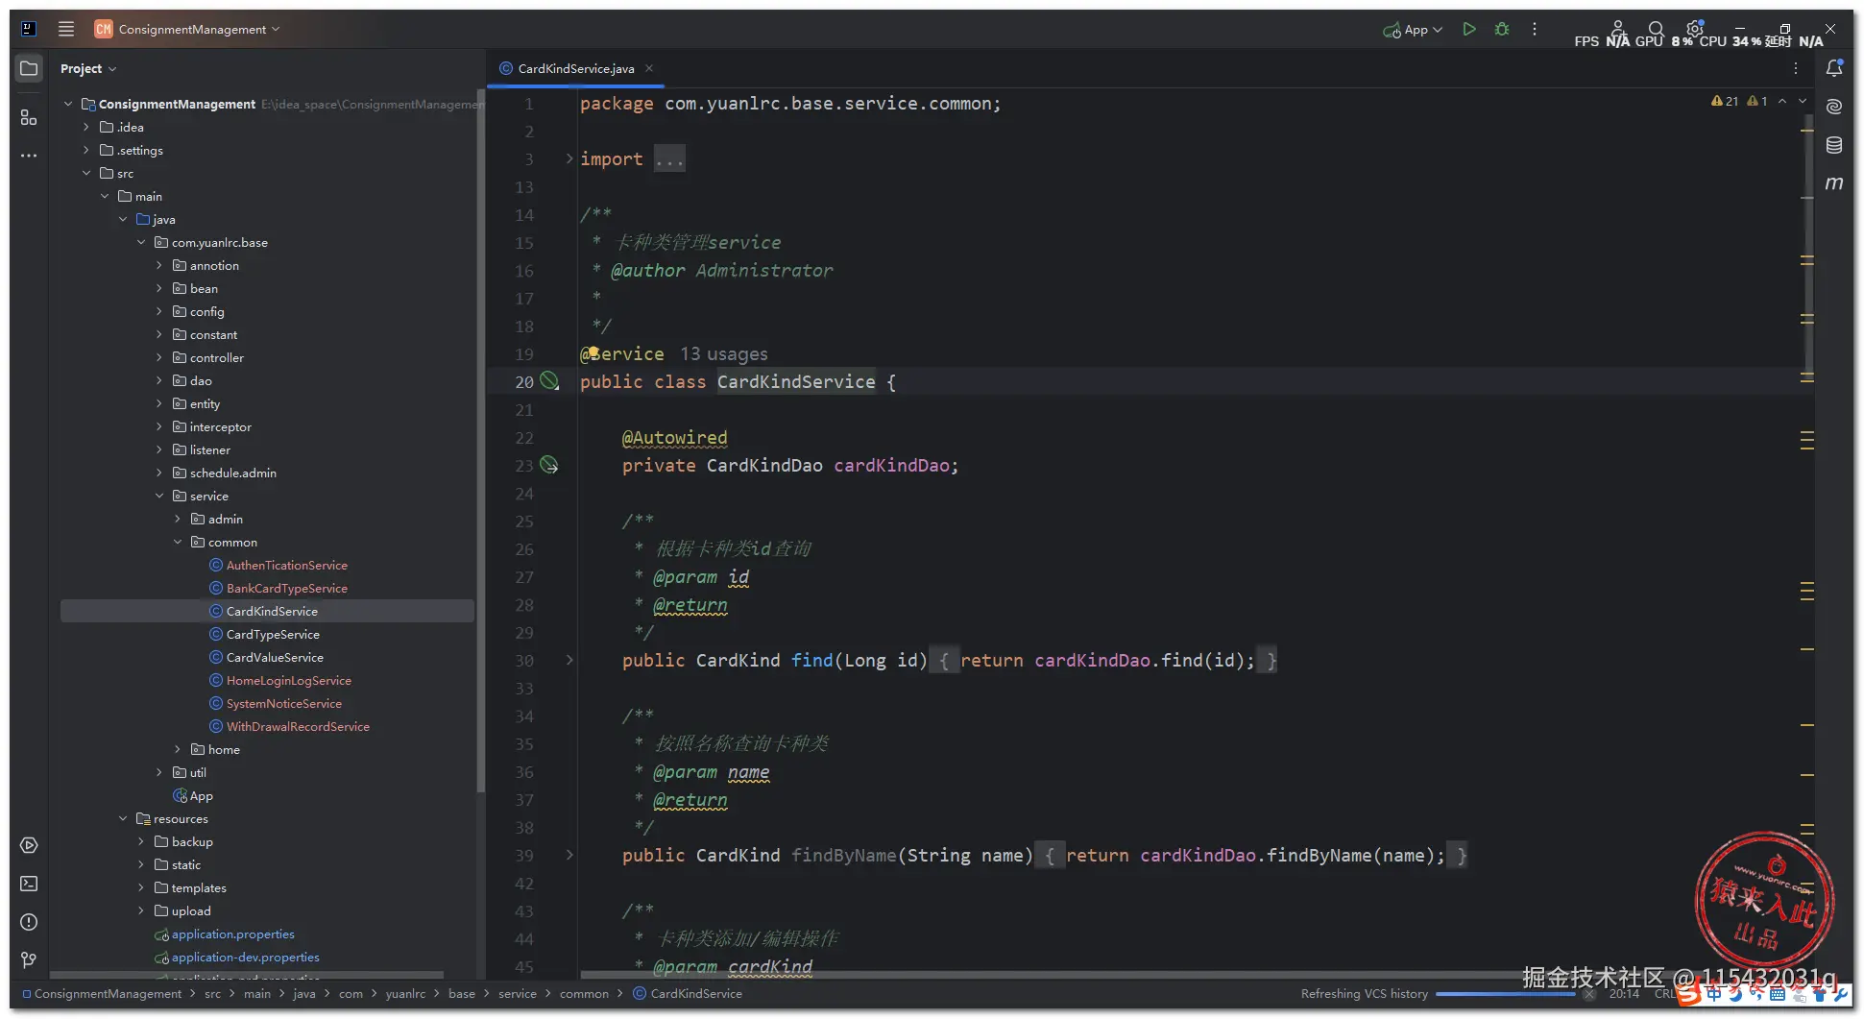
Task: Open the Maven tool window
Action: coord(1833,183)
